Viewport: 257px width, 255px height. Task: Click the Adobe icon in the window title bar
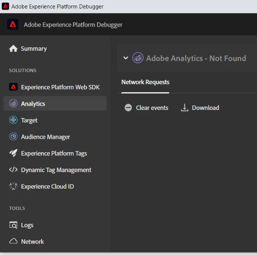pos(6,6)
